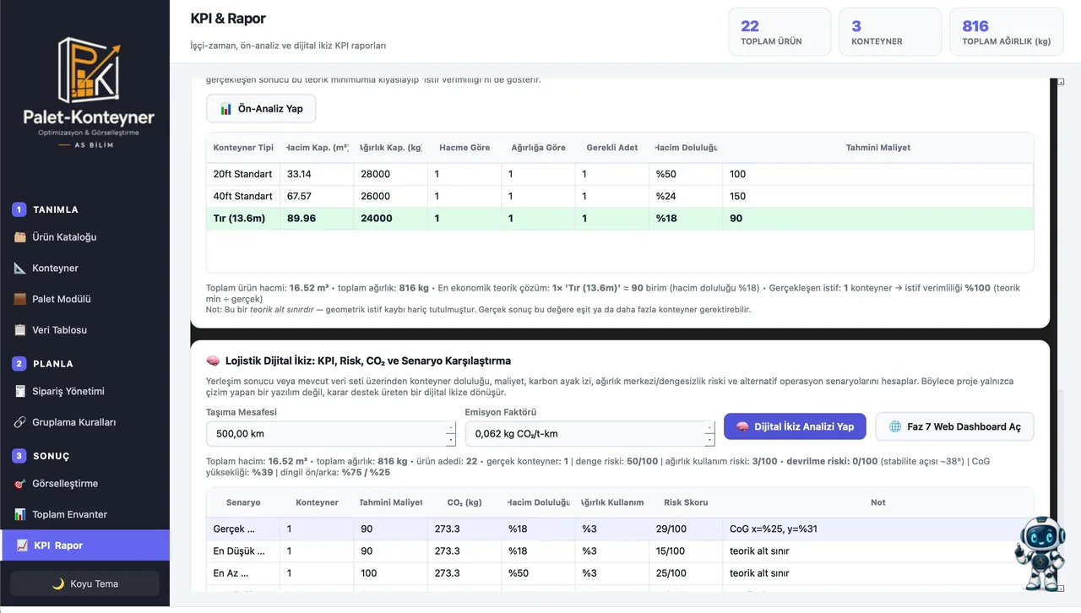Click the Palet Modülü brown square icon

click(20, 299)
